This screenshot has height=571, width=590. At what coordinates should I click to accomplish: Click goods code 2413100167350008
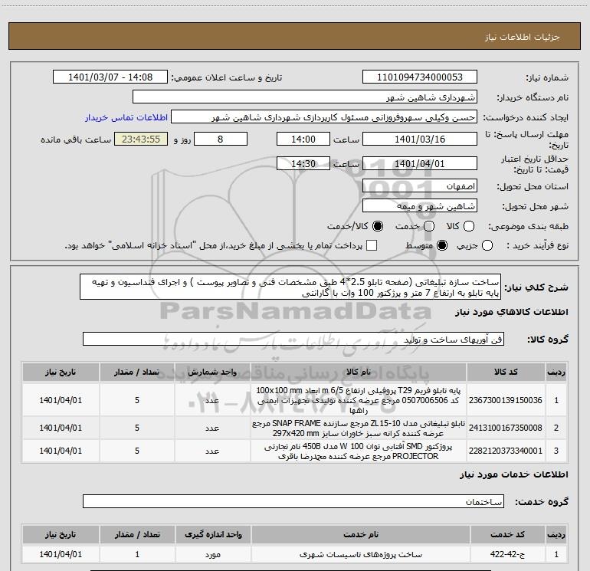(506, 428)
